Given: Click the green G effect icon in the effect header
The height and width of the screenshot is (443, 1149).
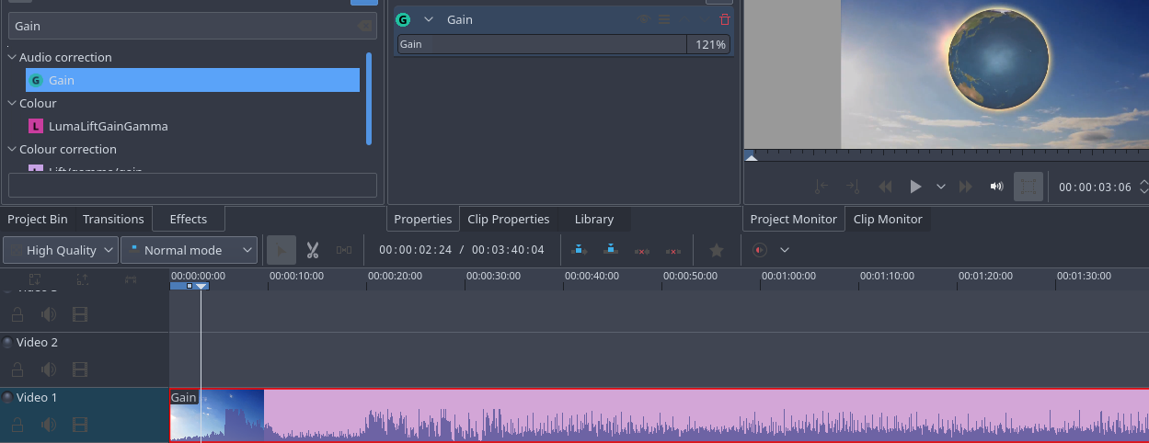Looking at the screenshot, I should [403, 19].
